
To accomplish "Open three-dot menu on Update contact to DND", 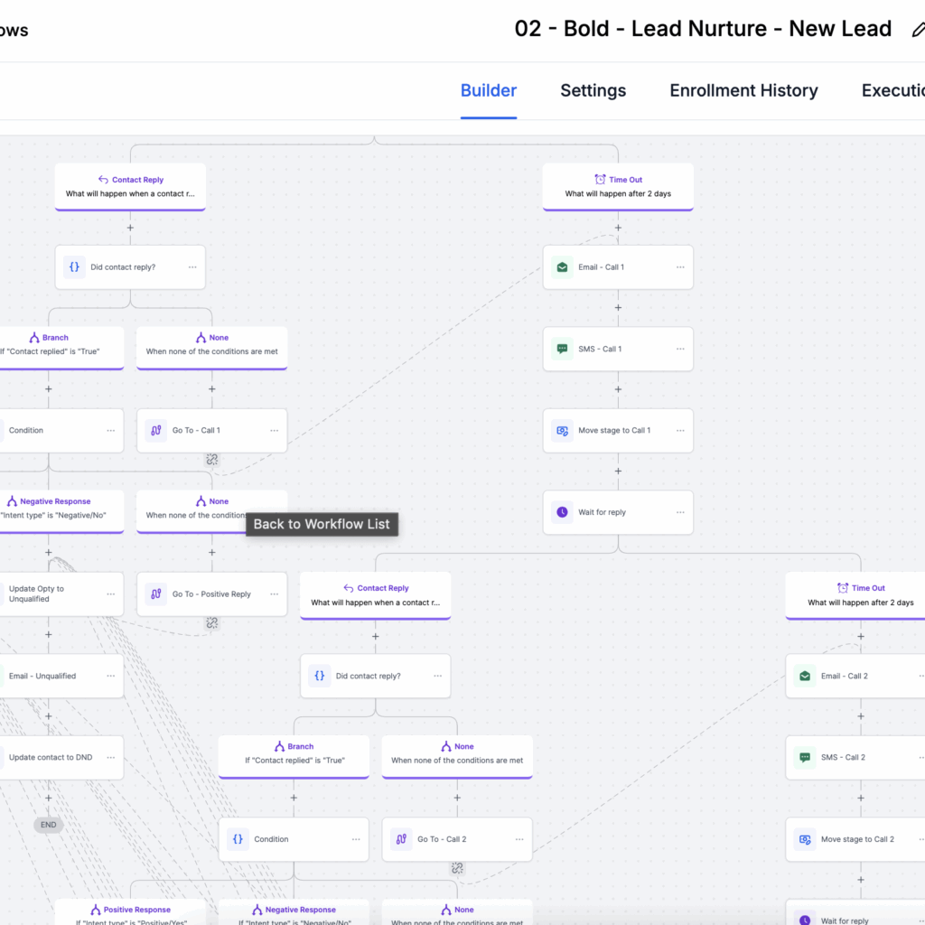I will [110, 758].
